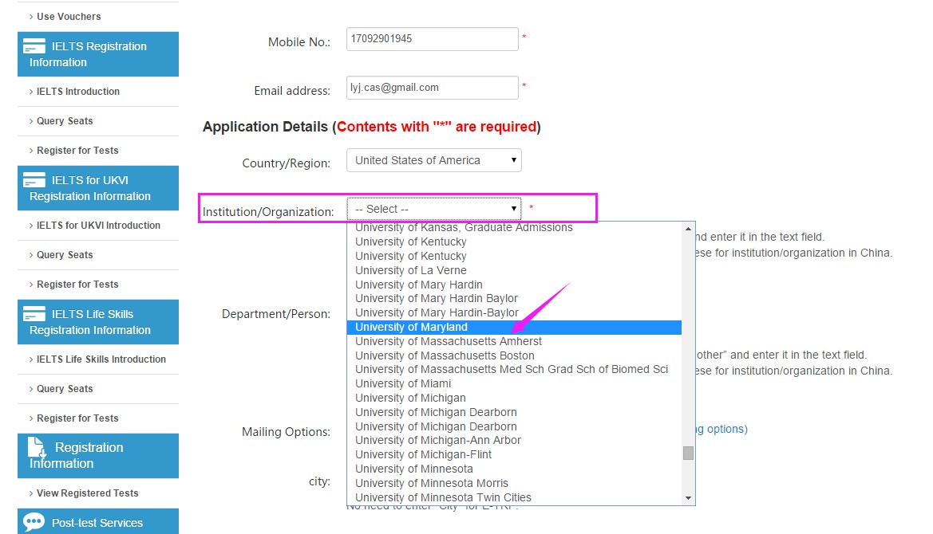
Task: Select University of Michigan-Flint option
Action: click(514, 454)
